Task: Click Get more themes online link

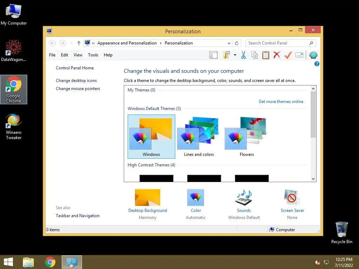Action: [x=281, y=102]
